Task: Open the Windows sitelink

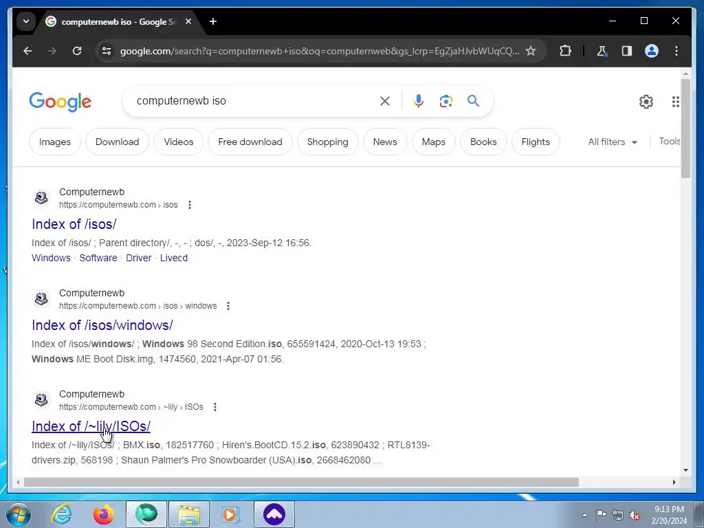Action: tap(51, 258)
